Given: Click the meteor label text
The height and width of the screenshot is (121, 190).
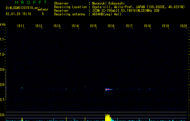Looking at the screenshot, I should [x=43, y=9].
